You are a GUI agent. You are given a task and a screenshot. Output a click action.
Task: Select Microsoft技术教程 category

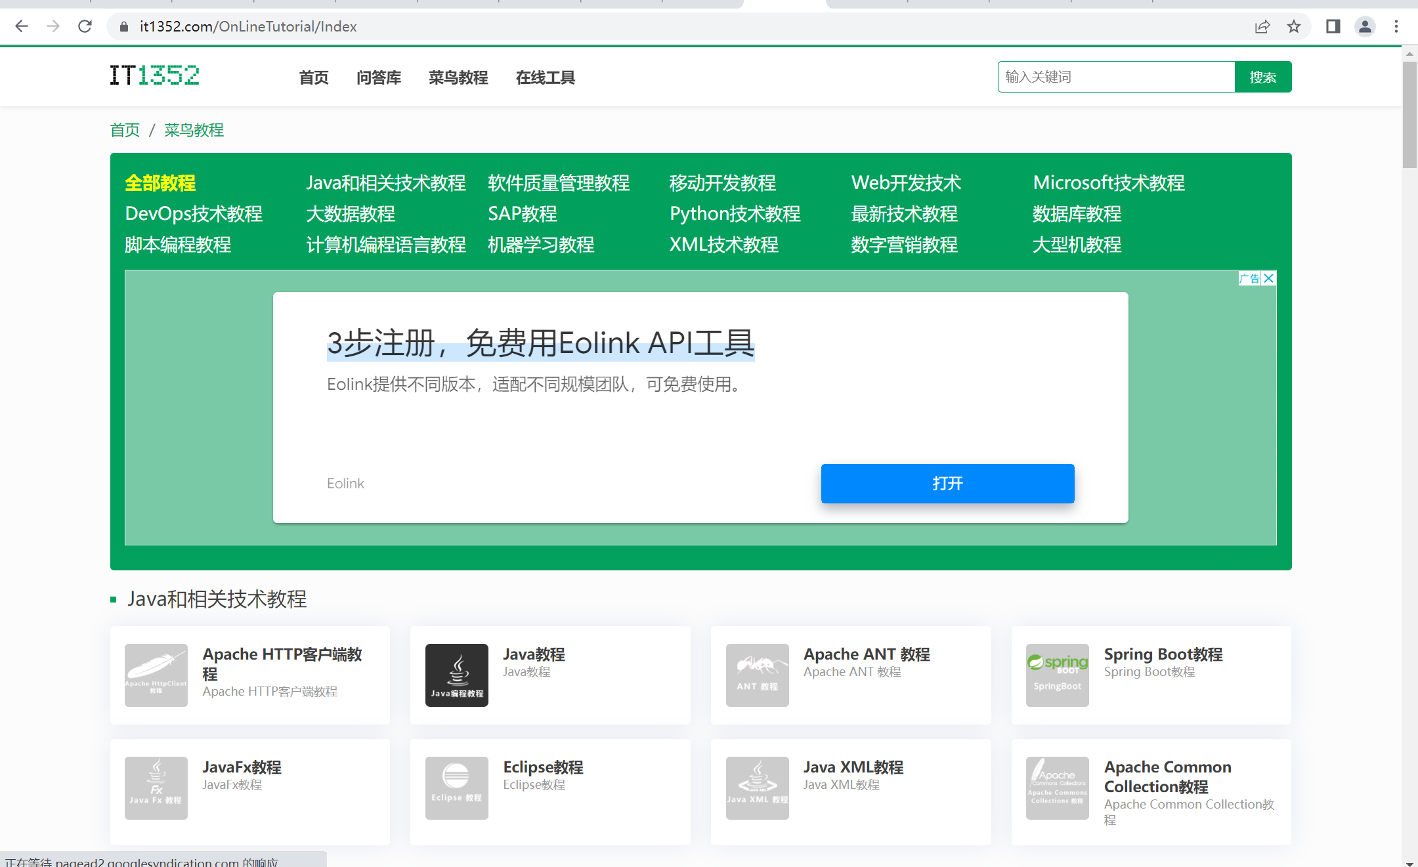[x=1109, y=183]
